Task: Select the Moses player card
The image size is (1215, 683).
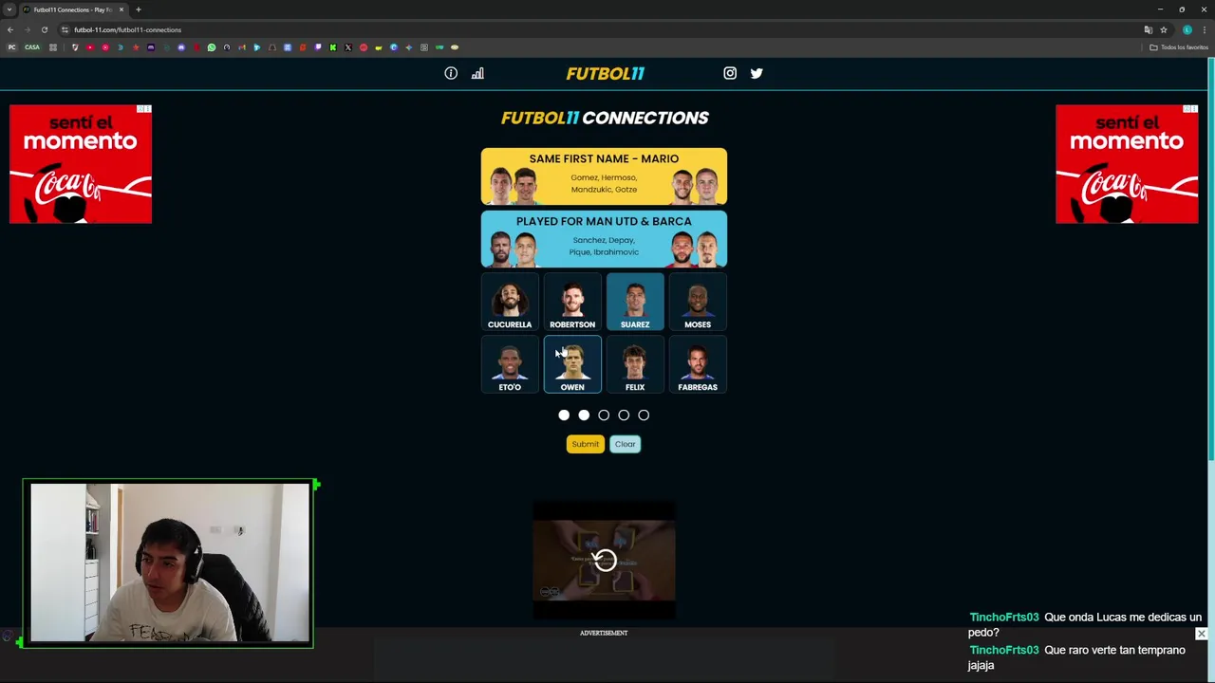Action: [698, 303]
